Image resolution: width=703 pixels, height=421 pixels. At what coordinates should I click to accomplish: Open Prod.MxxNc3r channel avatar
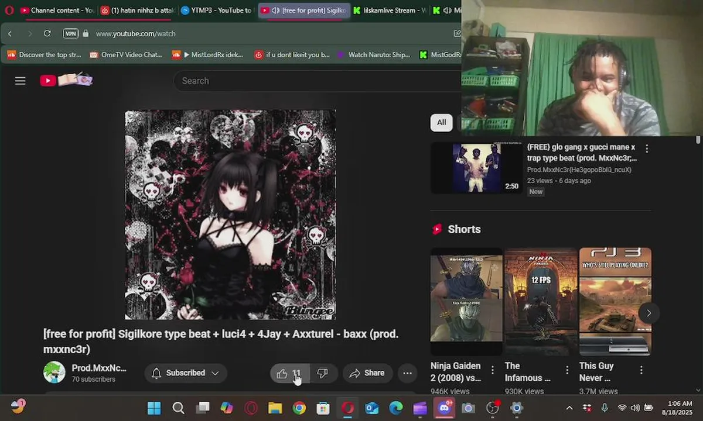pyautogui.click(x=54, y=372)
